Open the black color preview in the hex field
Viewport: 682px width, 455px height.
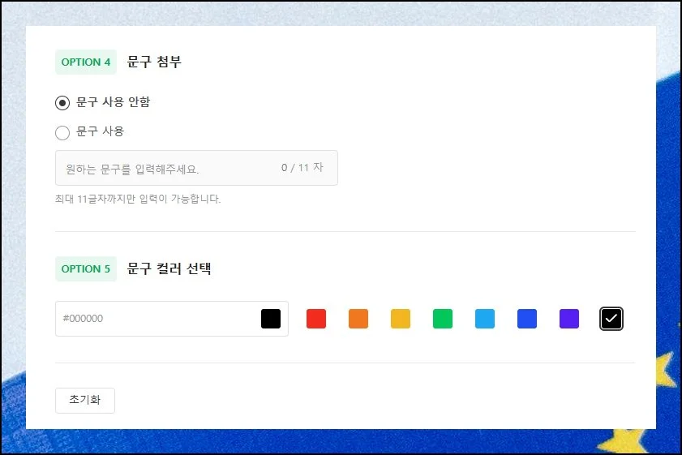(271, 319)
